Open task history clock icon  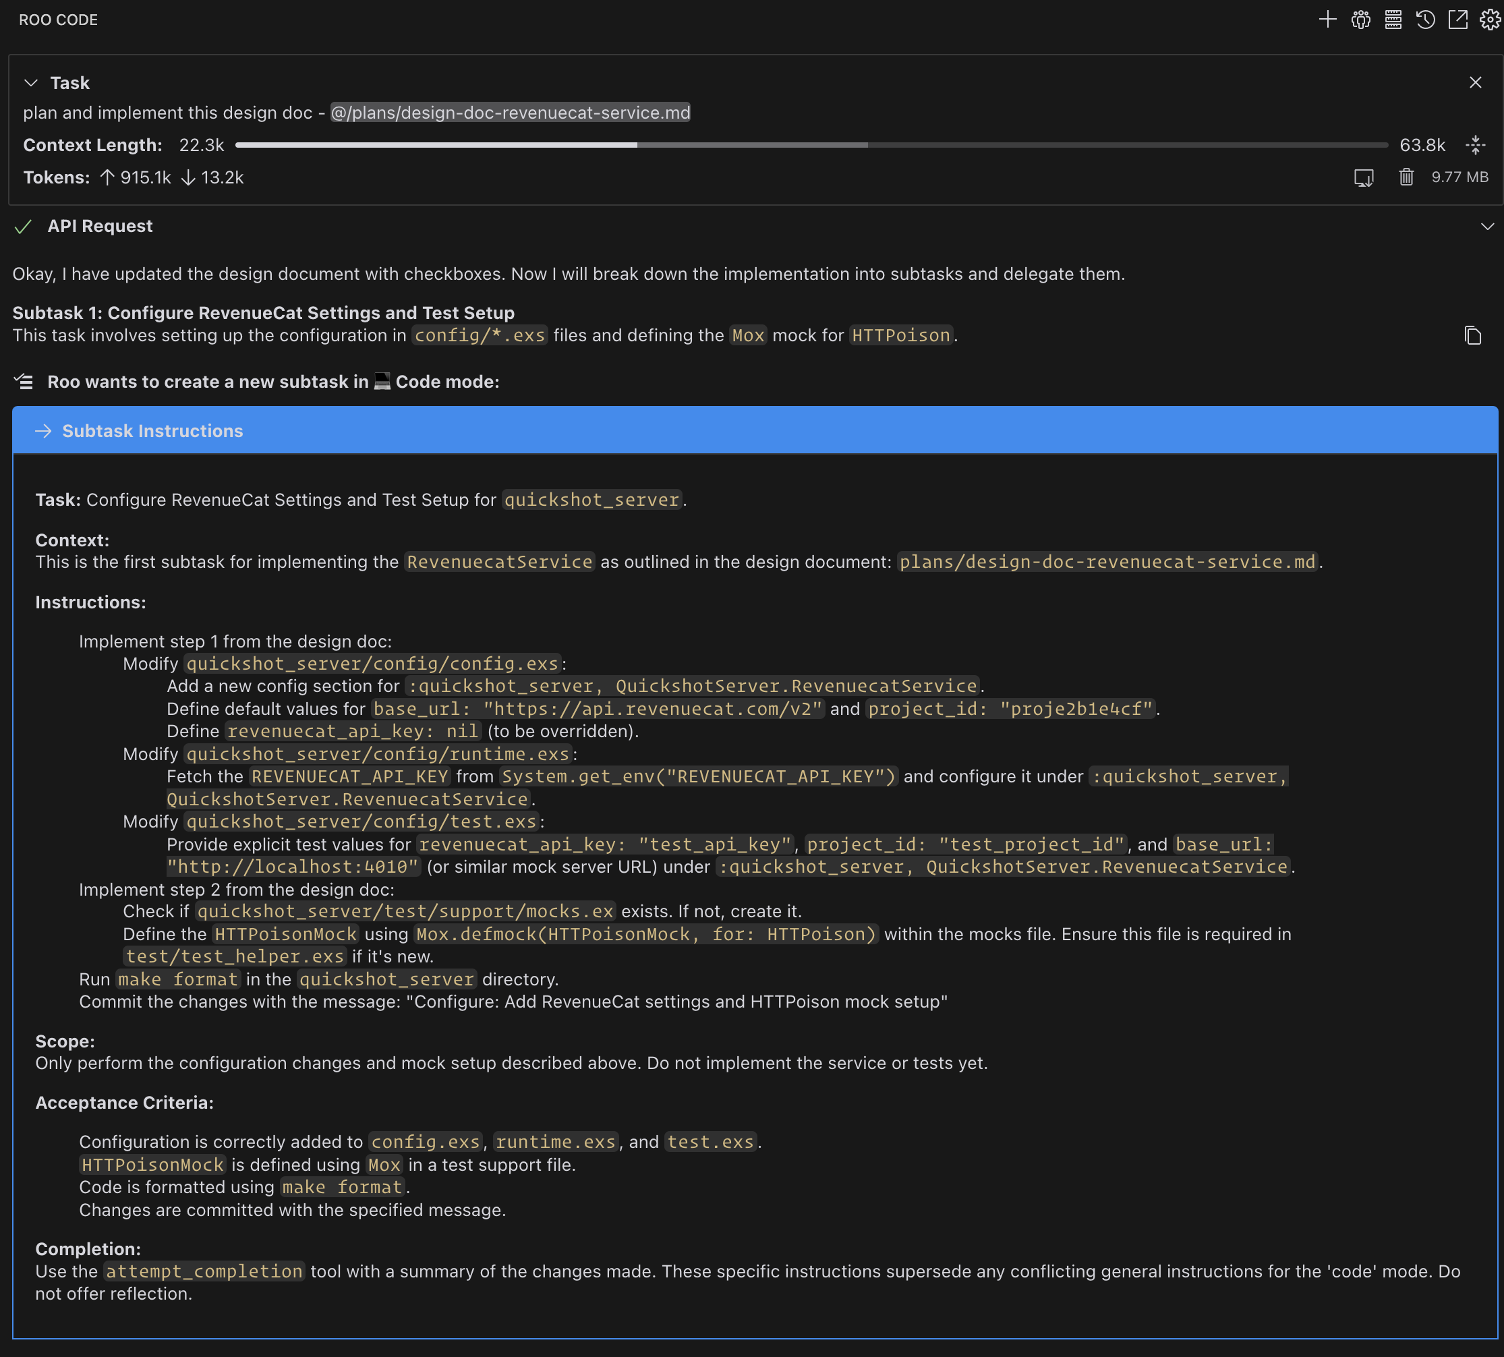tap(1425, 20)
